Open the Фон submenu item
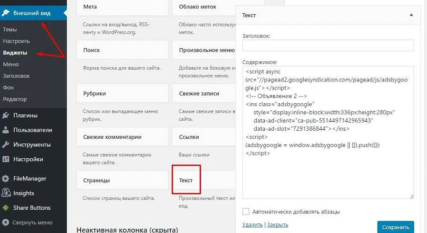 pyautogui.click(x=8, y=88)
